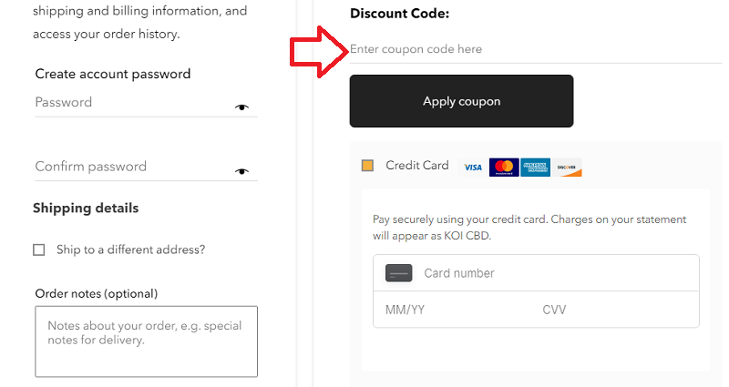Check the Ship to a different address box

pyautogui.click(x=39, y=250)
